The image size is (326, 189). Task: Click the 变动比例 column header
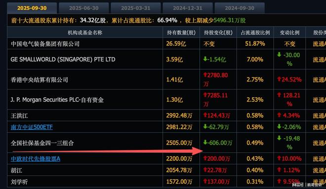click(289, 33)
